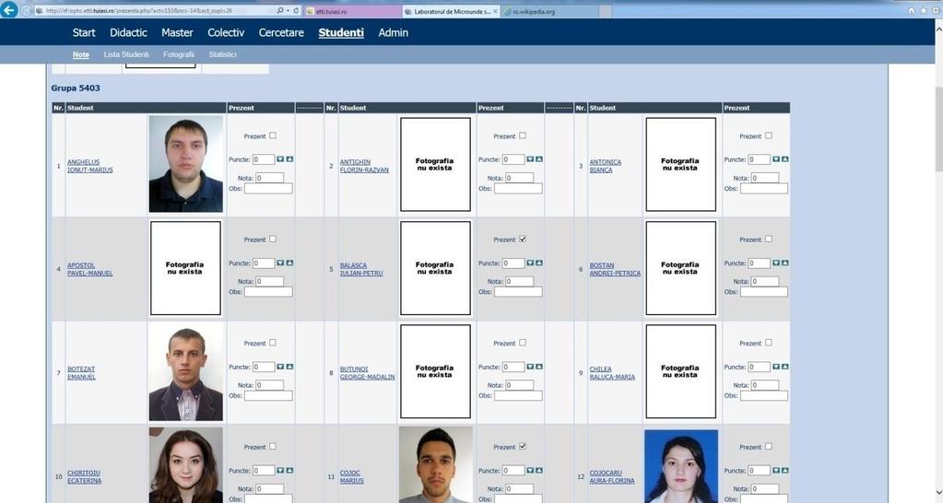The height and width of the screenshot is (503, 943).
Task: Switch to Lista Studenti submenu
Action: (x=125, y=54)
